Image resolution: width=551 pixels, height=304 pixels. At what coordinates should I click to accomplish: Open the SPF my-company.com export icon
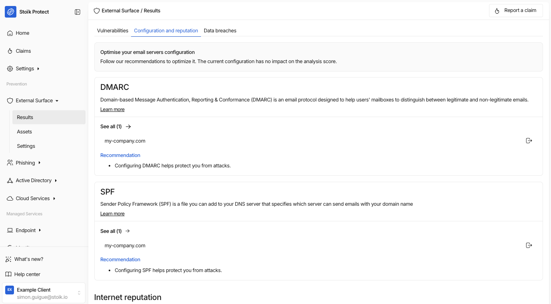tap(529, 245)
